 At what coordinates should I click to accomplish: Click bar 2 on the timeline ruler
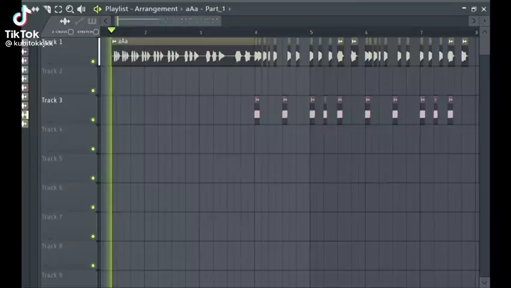(145, 32)
